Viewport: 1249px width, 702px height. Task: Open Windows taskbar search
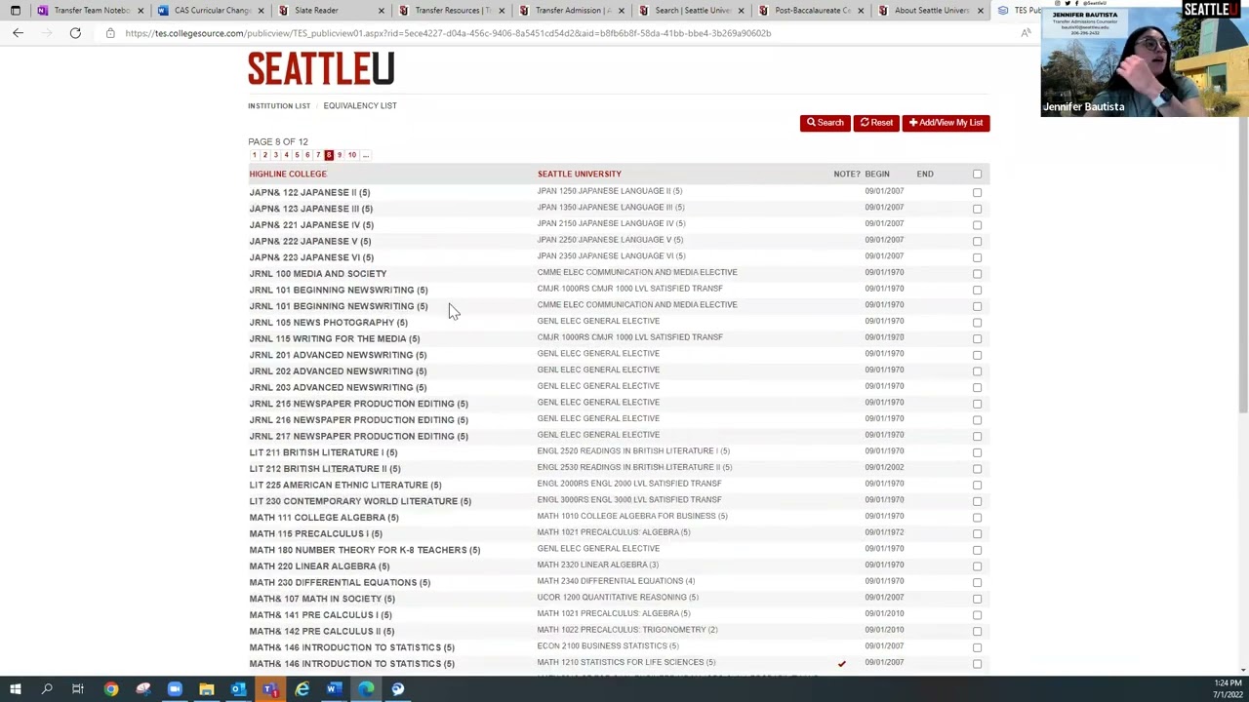[47, 689]
